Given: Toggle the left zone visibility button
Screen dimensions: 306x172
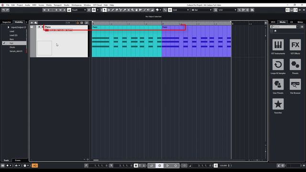Looking at the screenshot, I should point(287,10).
